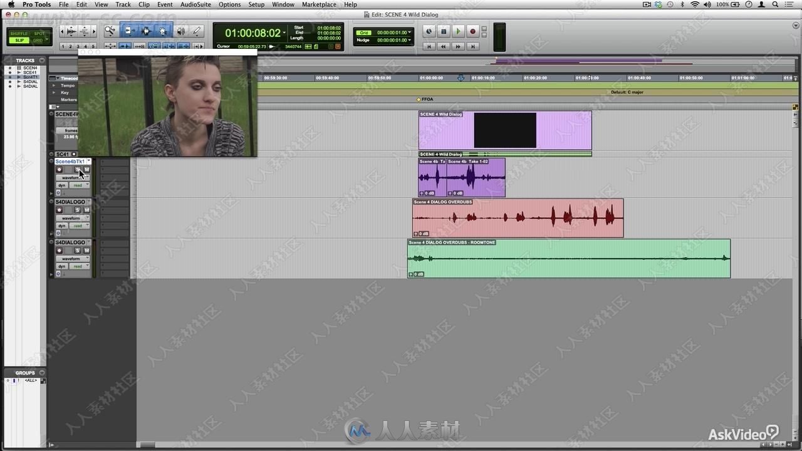Select zoom preset 5
Viewport: 802px width, 451px height.
pyautogui.click(x=93, y=46)
